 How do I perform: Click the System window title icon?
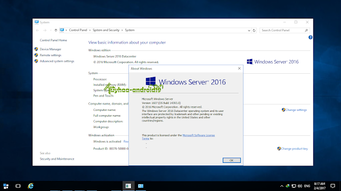pyautogui.click(x=37, y=22)
